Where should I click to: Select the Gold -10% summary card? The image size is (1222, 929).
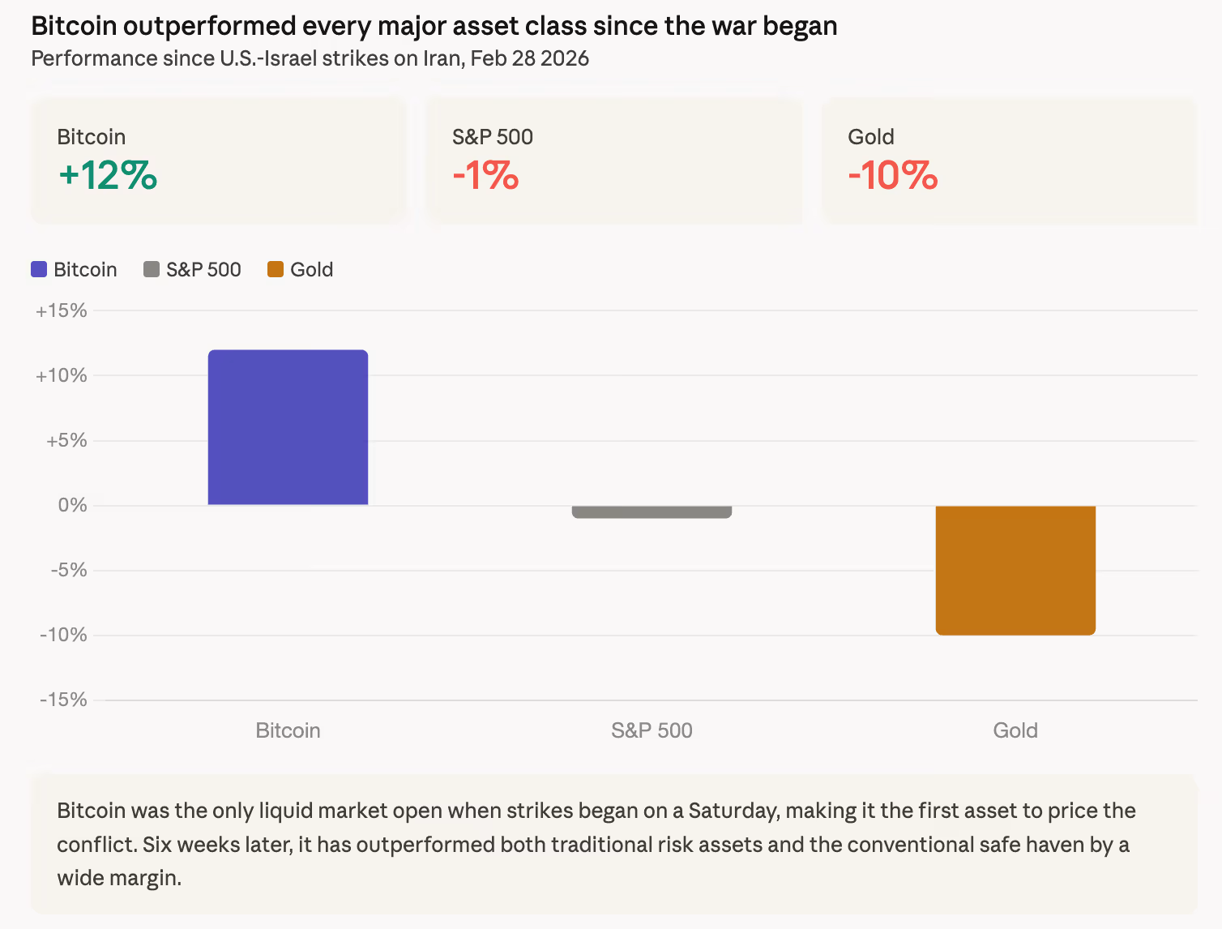click(1009, 161)
